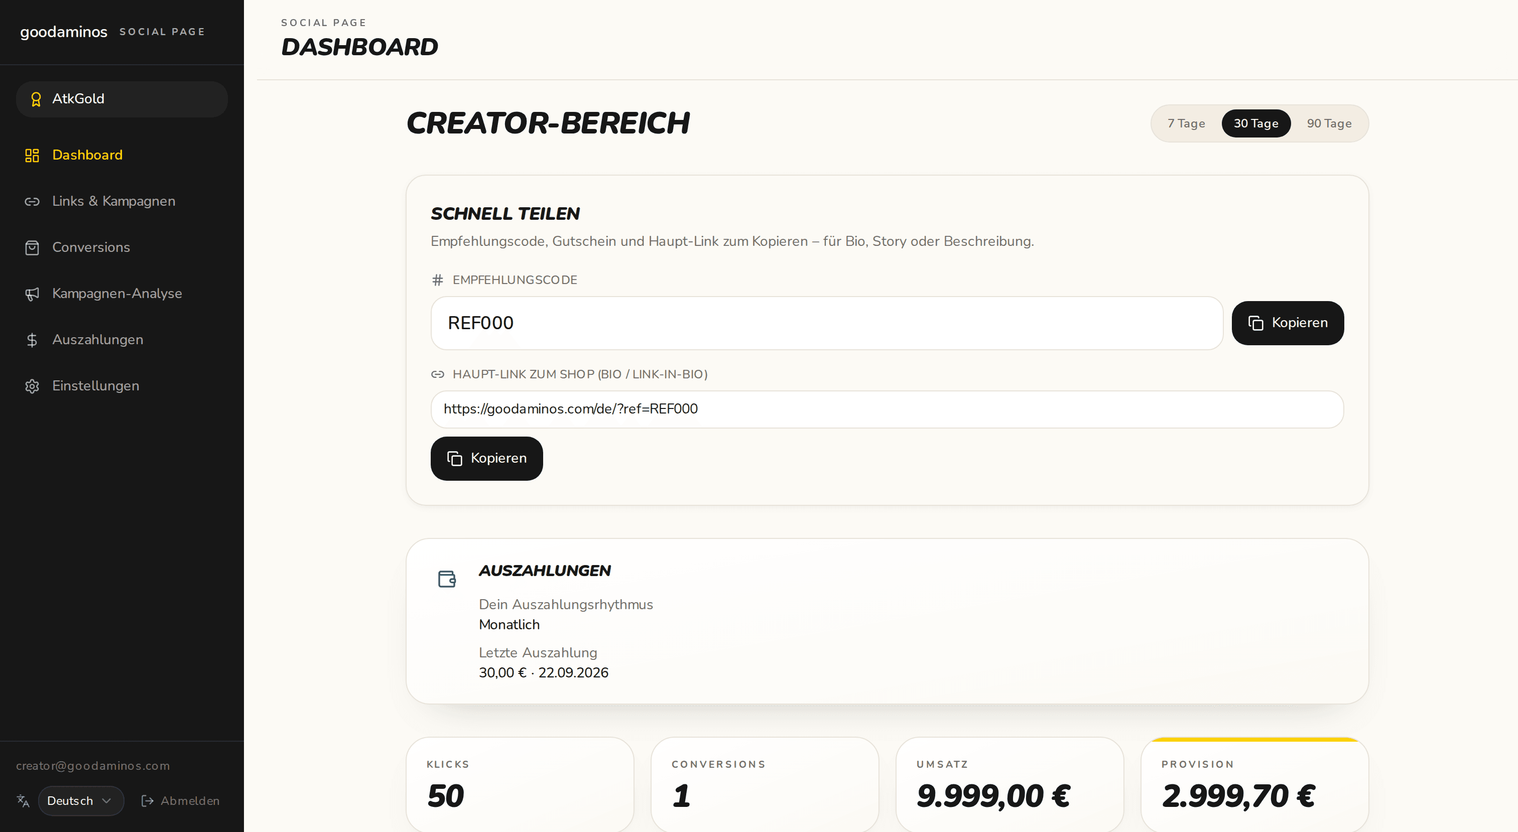Select the 30 Tage range
1518x832 pixels.
pyautogui.click(x=1256, y=123)
